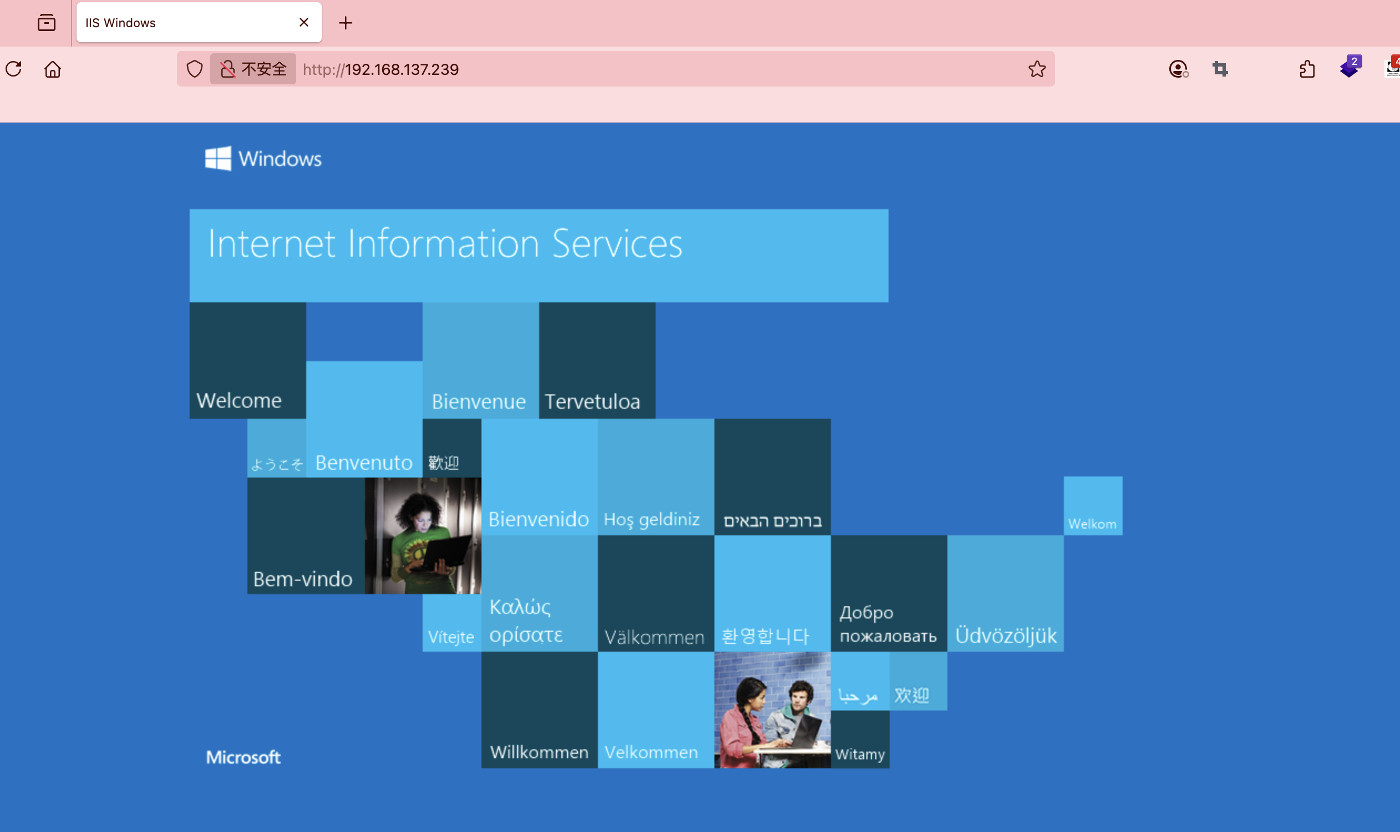Click the Tervetuloa tile

tap(597, 361)
